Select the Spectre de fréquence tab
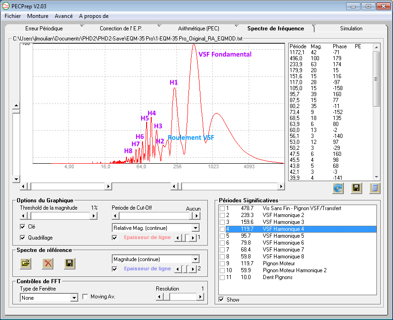The image size is (393, 320). [x=275, y=29]
